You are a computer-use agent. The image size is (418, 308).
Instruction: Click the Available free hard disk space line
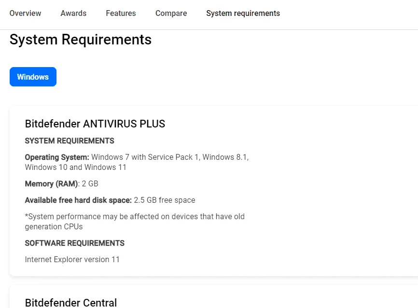click(x=110, y=200)
